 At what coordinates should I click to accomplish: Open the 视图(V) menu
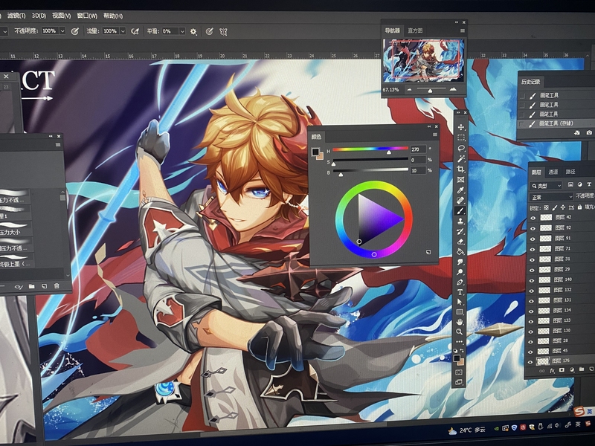click(62, 16)
